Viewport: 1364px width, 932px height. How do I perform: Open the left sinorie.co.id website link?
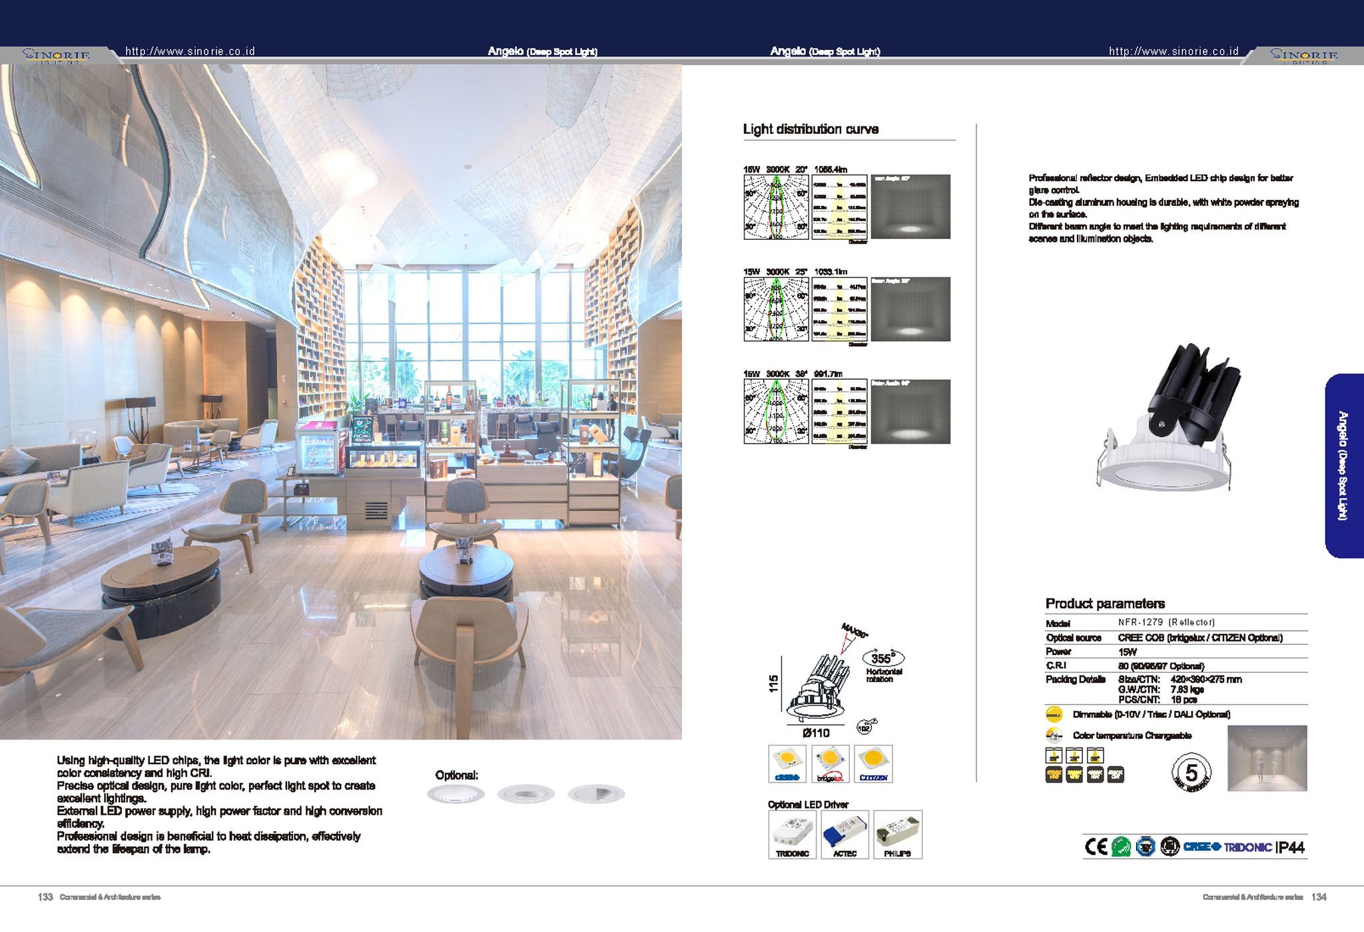click(190, 51)
